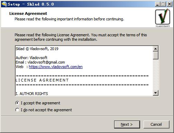Click the Setup - Sklad 8.5.0 title bar
The height and width of the screenshot is (133, 174).
click(x=81, y=4)
